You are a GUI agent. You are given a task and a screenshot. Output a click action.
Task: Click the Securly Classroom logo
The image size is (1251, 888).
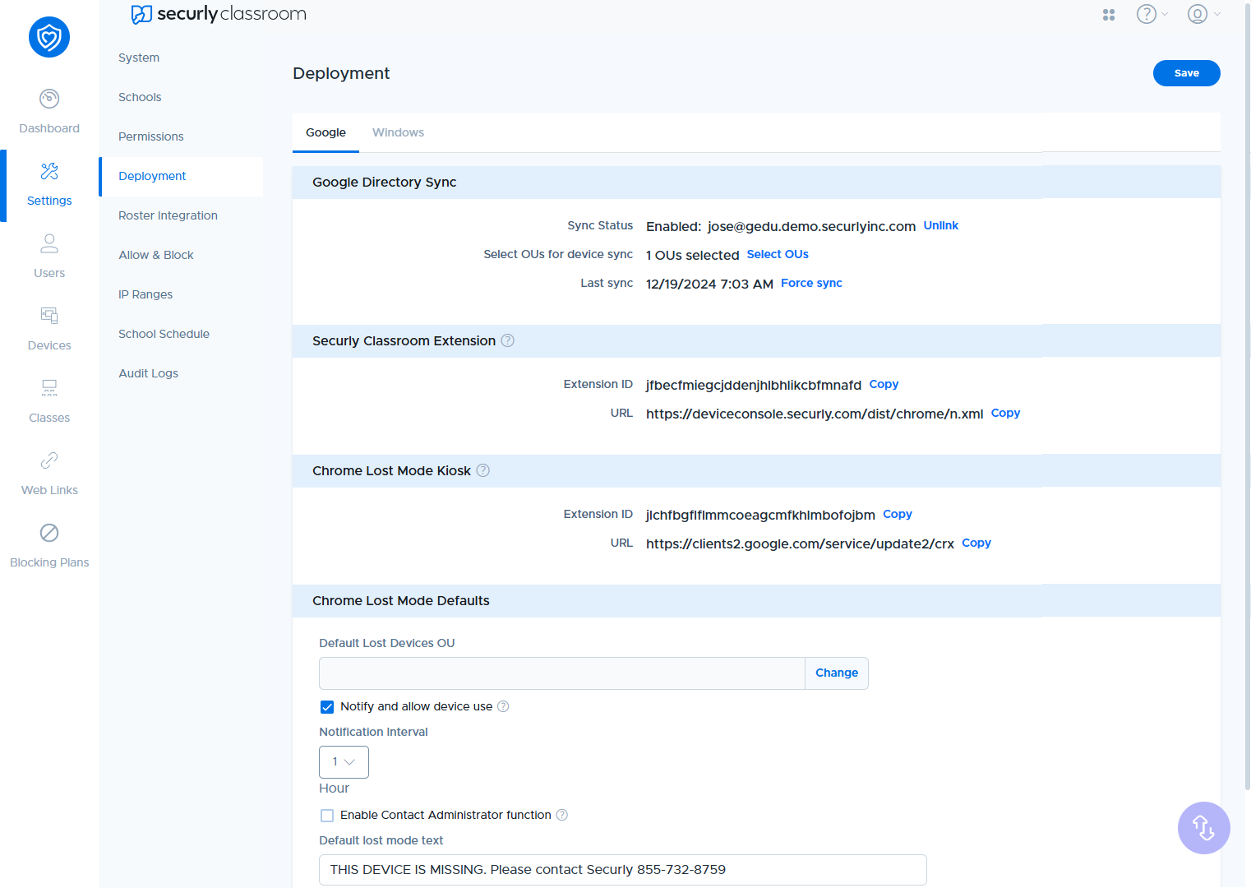(219, 14)
